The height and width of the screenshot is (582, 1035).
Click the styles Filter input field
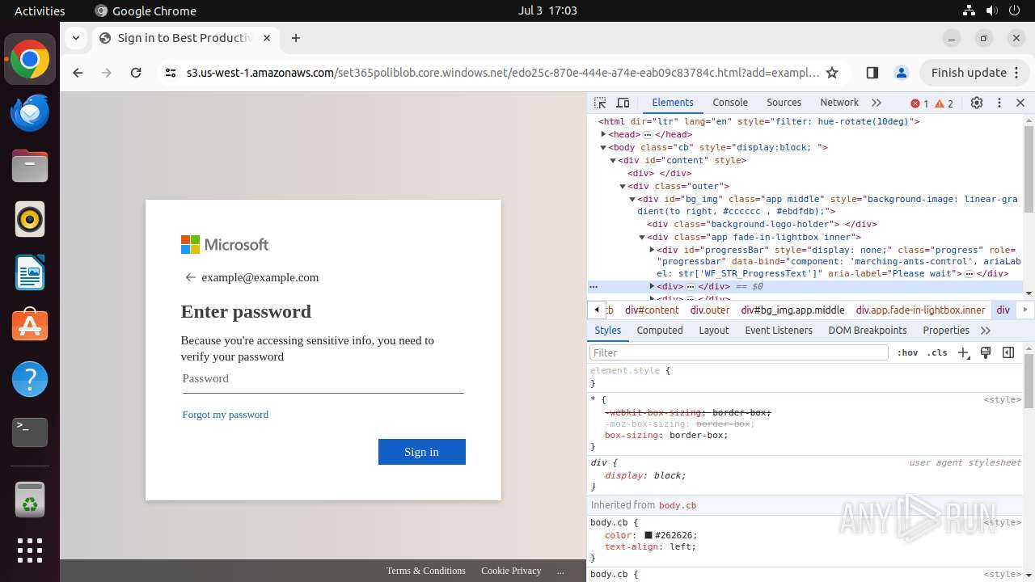pyautogui.click(x=738, y=352)
